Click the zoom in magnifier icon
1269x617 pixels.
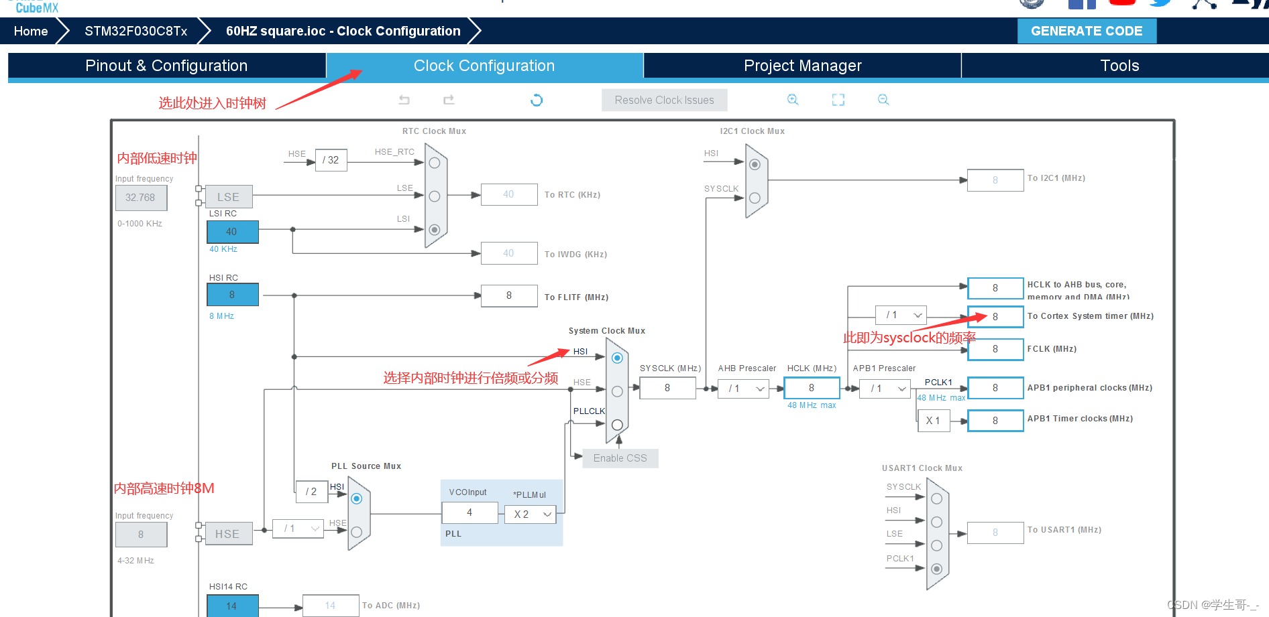pos(793,100)
